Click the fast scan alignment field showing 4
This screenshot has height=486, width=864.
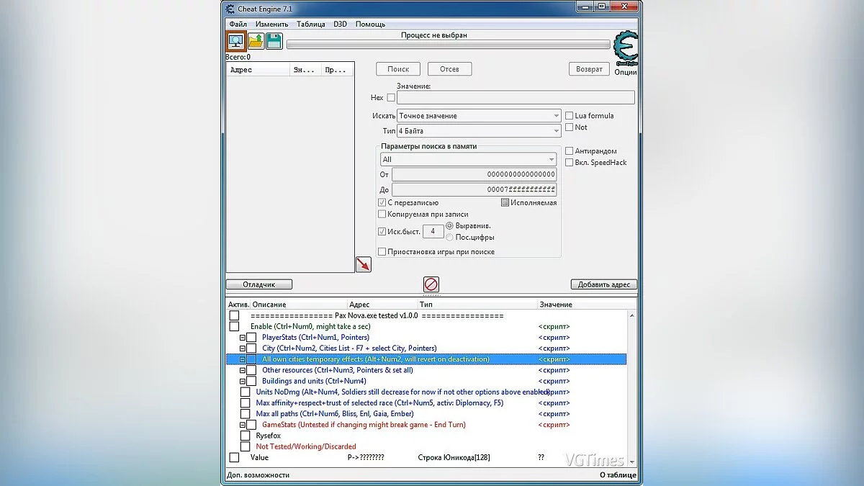click(x=432, y=231)
